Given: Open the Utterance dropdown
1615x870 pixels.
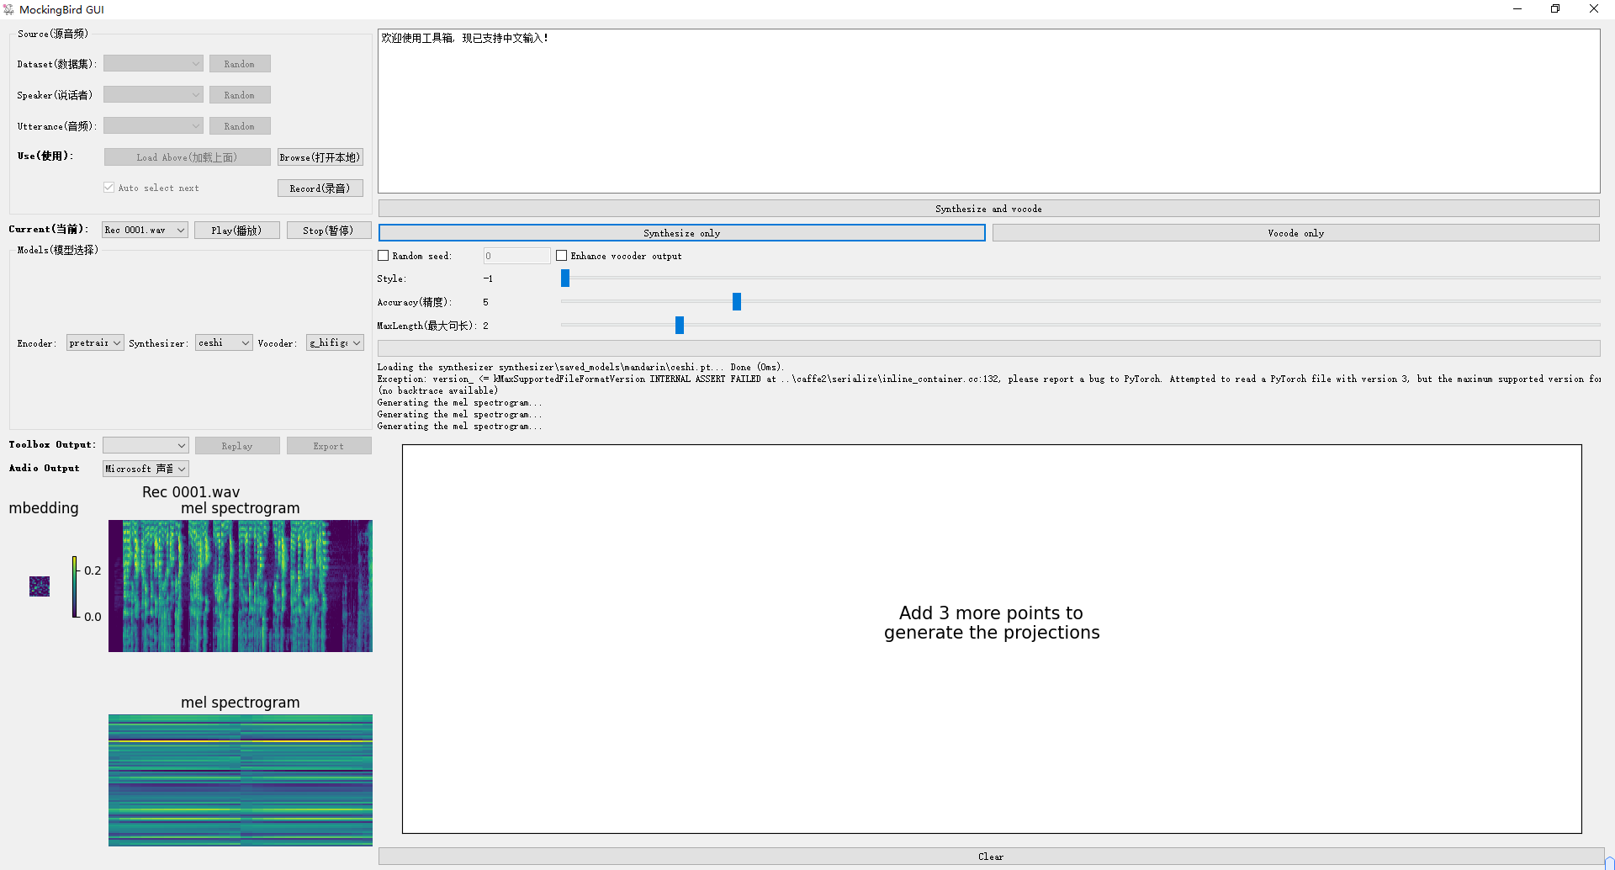Looking at the screenshot, I should pos(153,126).
